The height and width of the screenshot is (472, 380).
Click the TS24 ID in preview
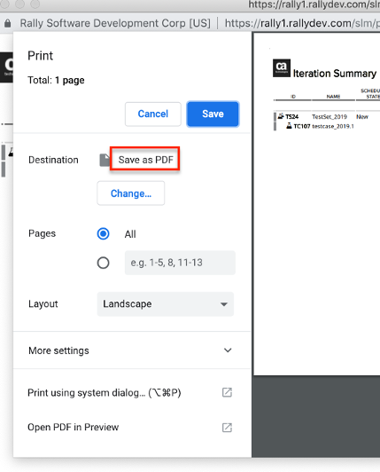click(x=292, y=117)
